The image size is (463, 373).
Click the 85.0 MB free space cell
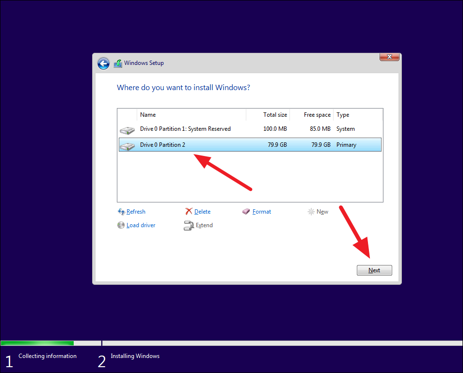click(x=320, y=129)
